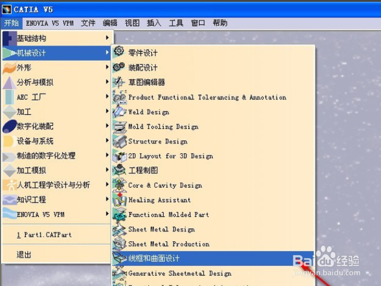Click the Structure Design icon
381x286 pixels.
[x=120, y=141]
